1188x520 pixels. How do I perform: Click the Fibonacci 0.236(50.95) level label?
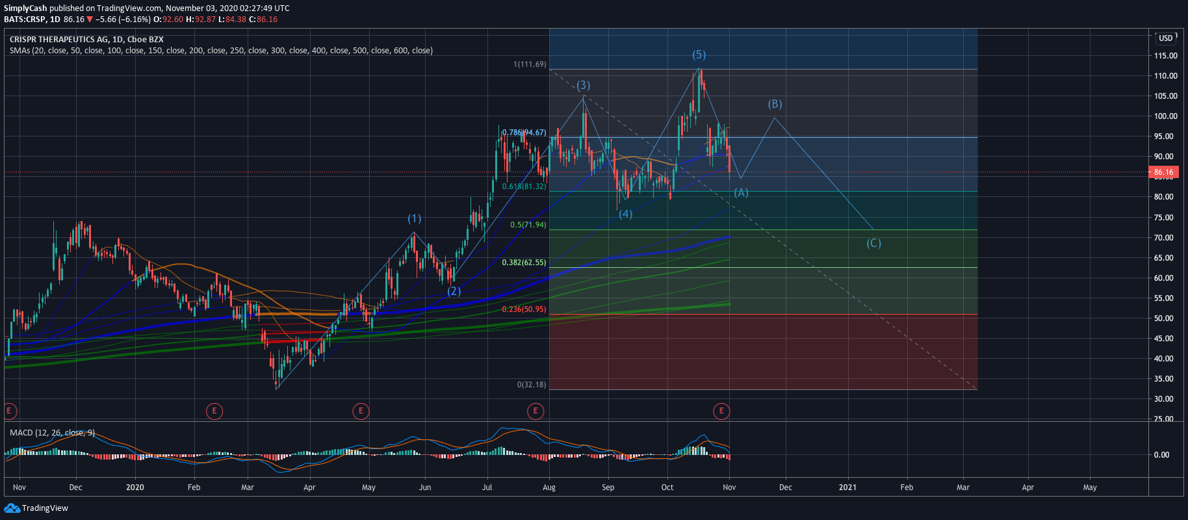point(524,309)
